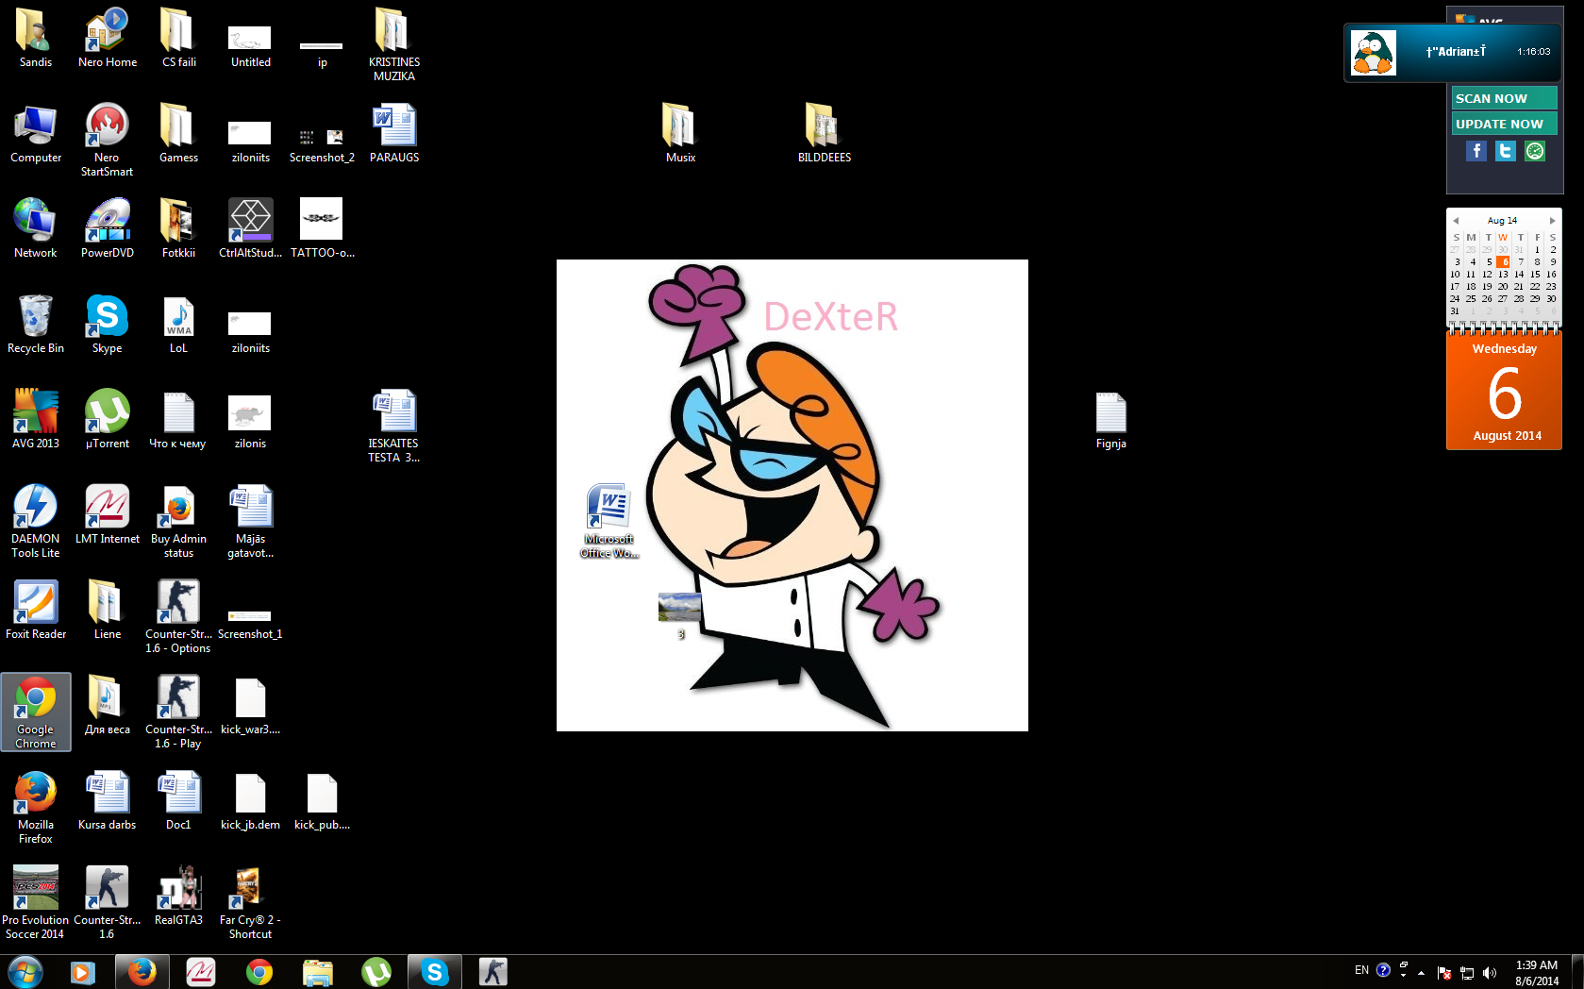
Task: Open the Network desktop icon
Action: (35, 228)
